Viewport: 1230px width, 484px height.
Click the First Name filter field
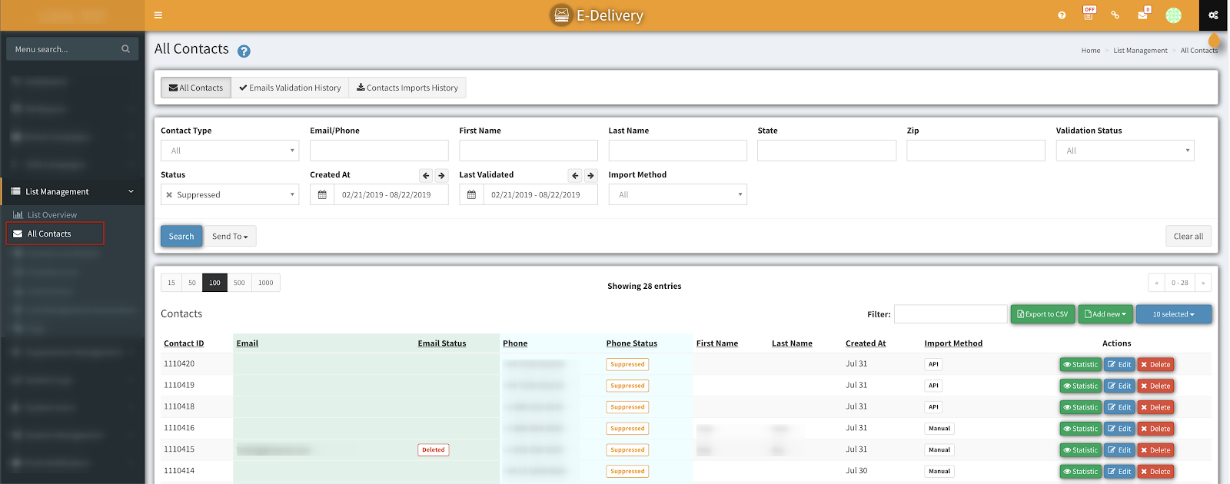click(x=528, y=151)
